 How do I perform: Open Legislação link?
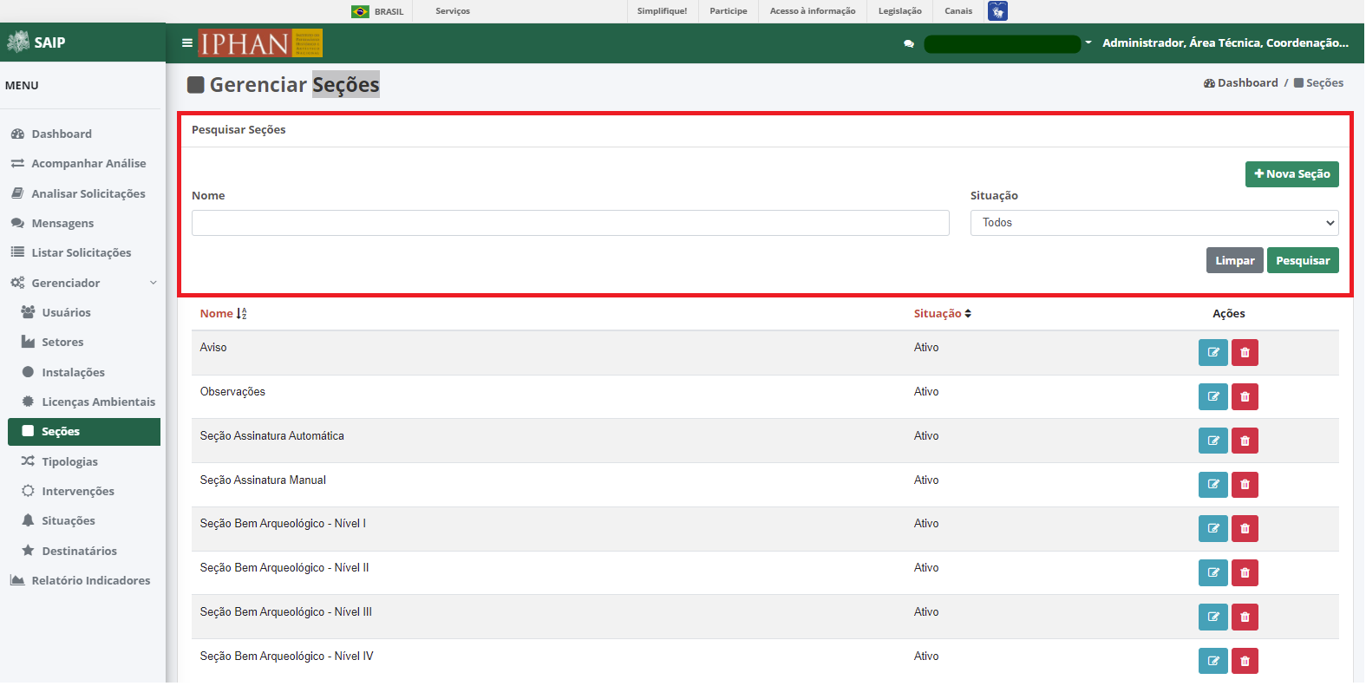tap(899, 11)
